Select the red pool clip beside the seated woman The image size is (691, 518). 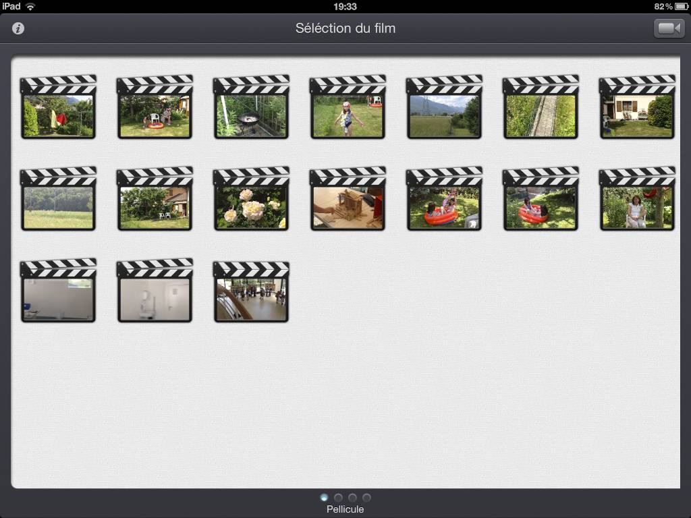tap(541, 208)
